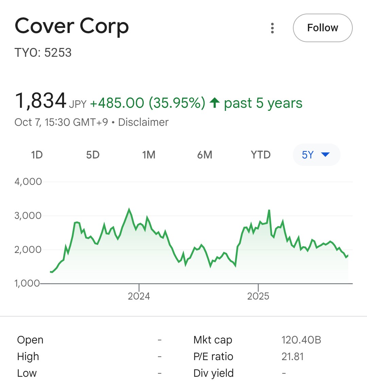Click the Mkt cap value 120.40B
The height and width of the screenshot is (388, 367).
pyautogui.click(x=301, y=340)
